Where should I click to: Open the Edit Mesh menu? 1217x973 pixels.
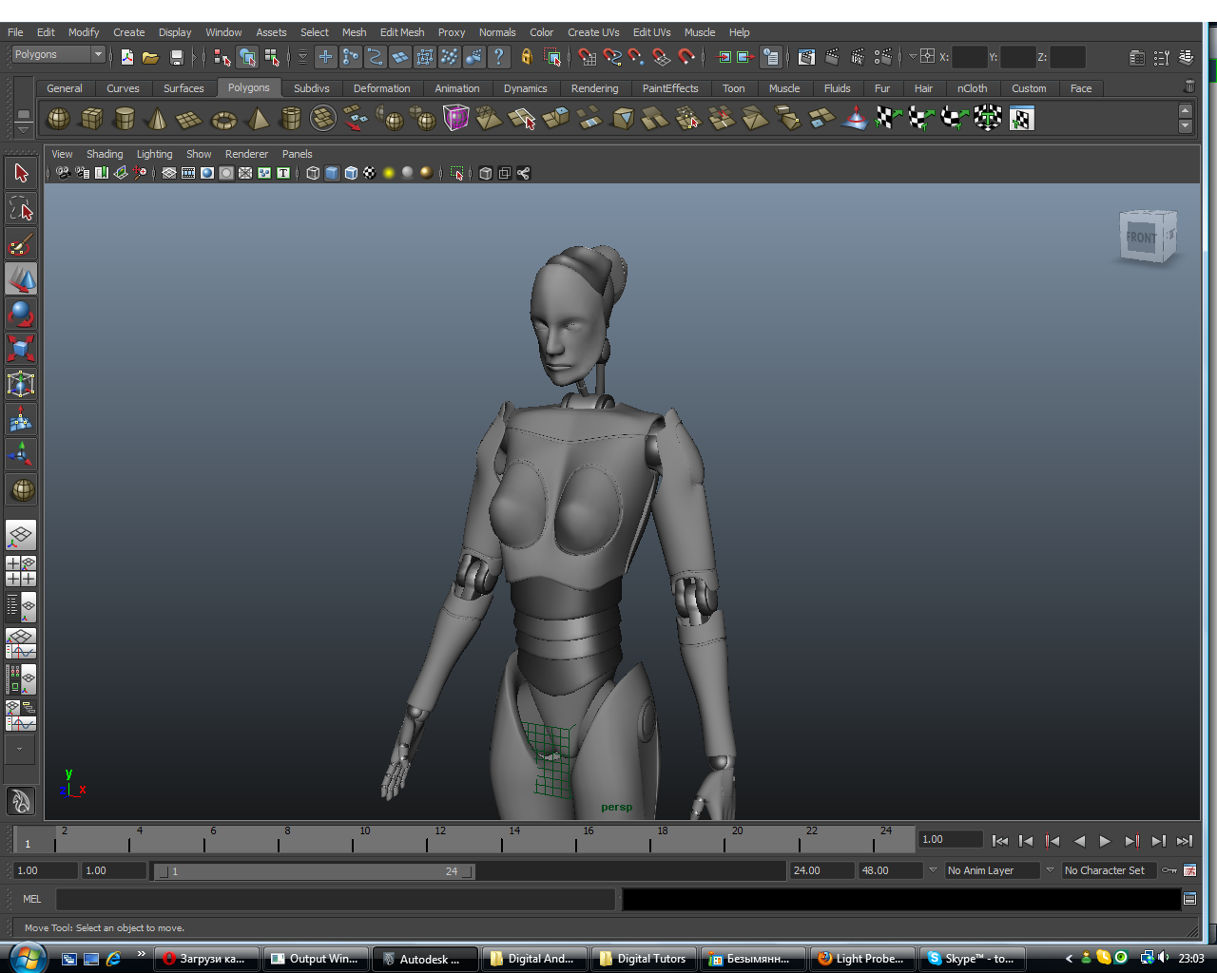[401, 32]
